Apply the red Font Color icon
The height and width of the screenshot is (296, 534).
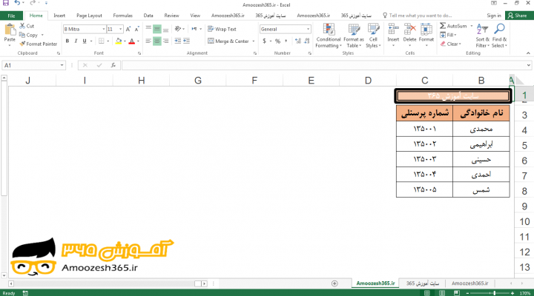[132, 41]
